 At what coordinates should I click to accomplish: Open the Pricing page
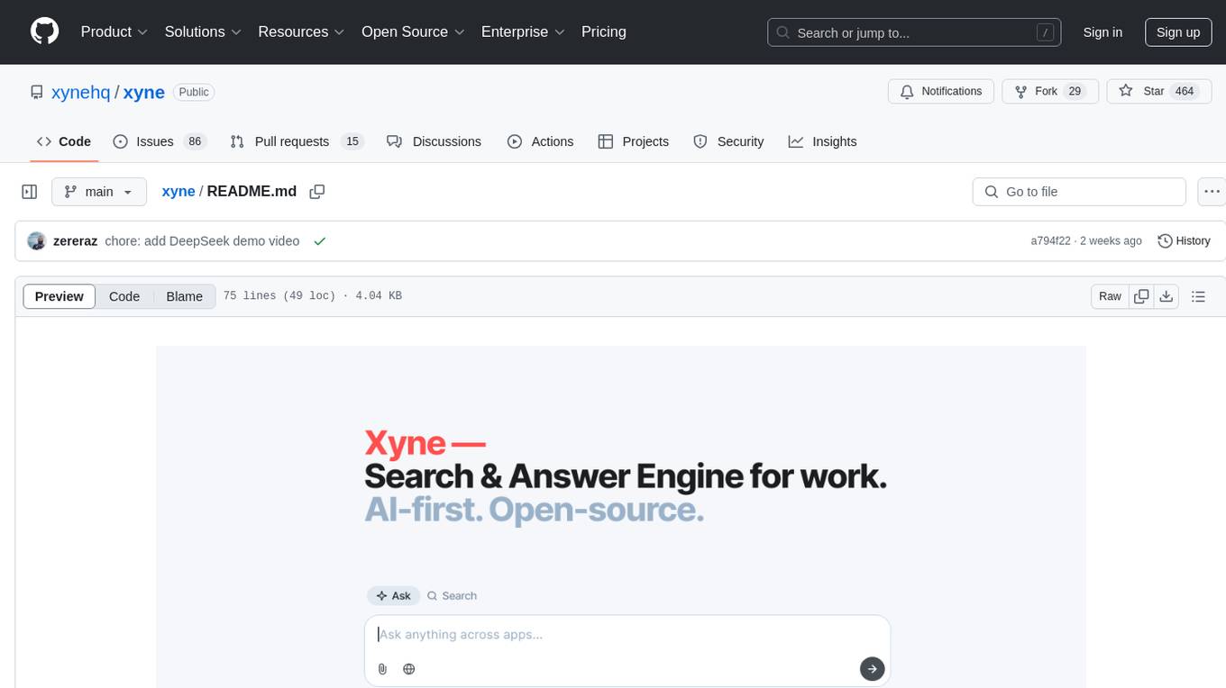tap(604, 32)
